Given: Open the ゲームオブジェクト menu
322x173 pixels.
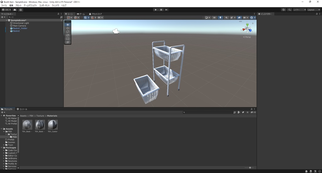Looking at the screenshot, I should (31, 5).
